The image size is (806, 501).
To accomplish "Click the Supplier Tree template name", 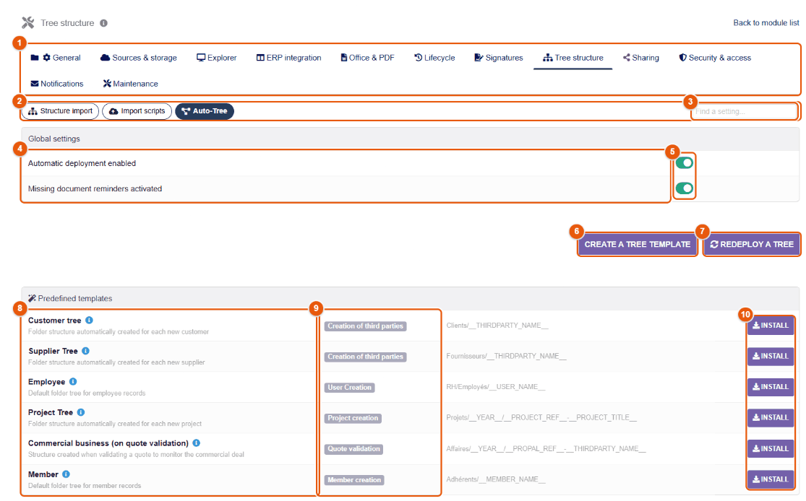I will tap(53, 351).
